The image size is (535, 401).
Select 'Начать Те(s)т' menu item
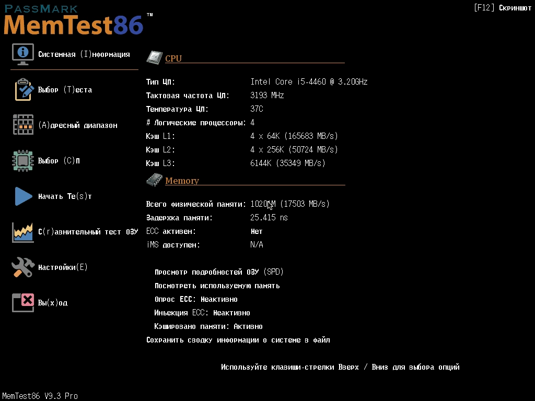[65, 196]
